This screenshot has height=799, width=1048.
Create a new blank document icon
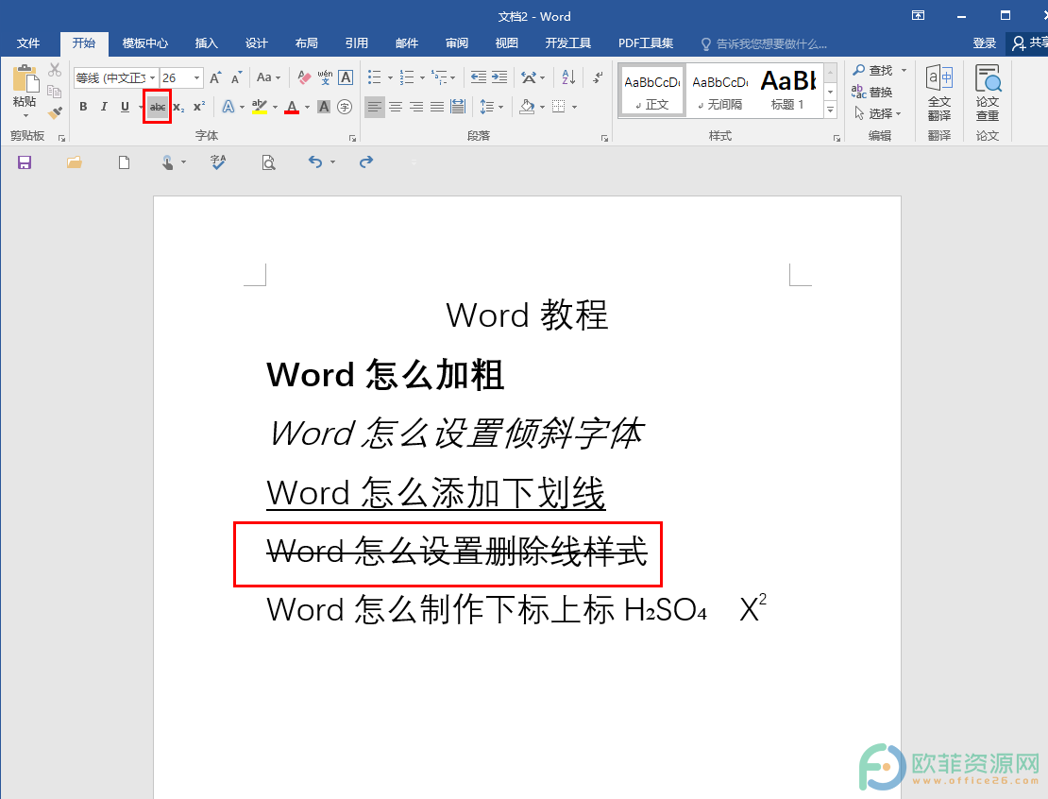[x=125, y=162]
